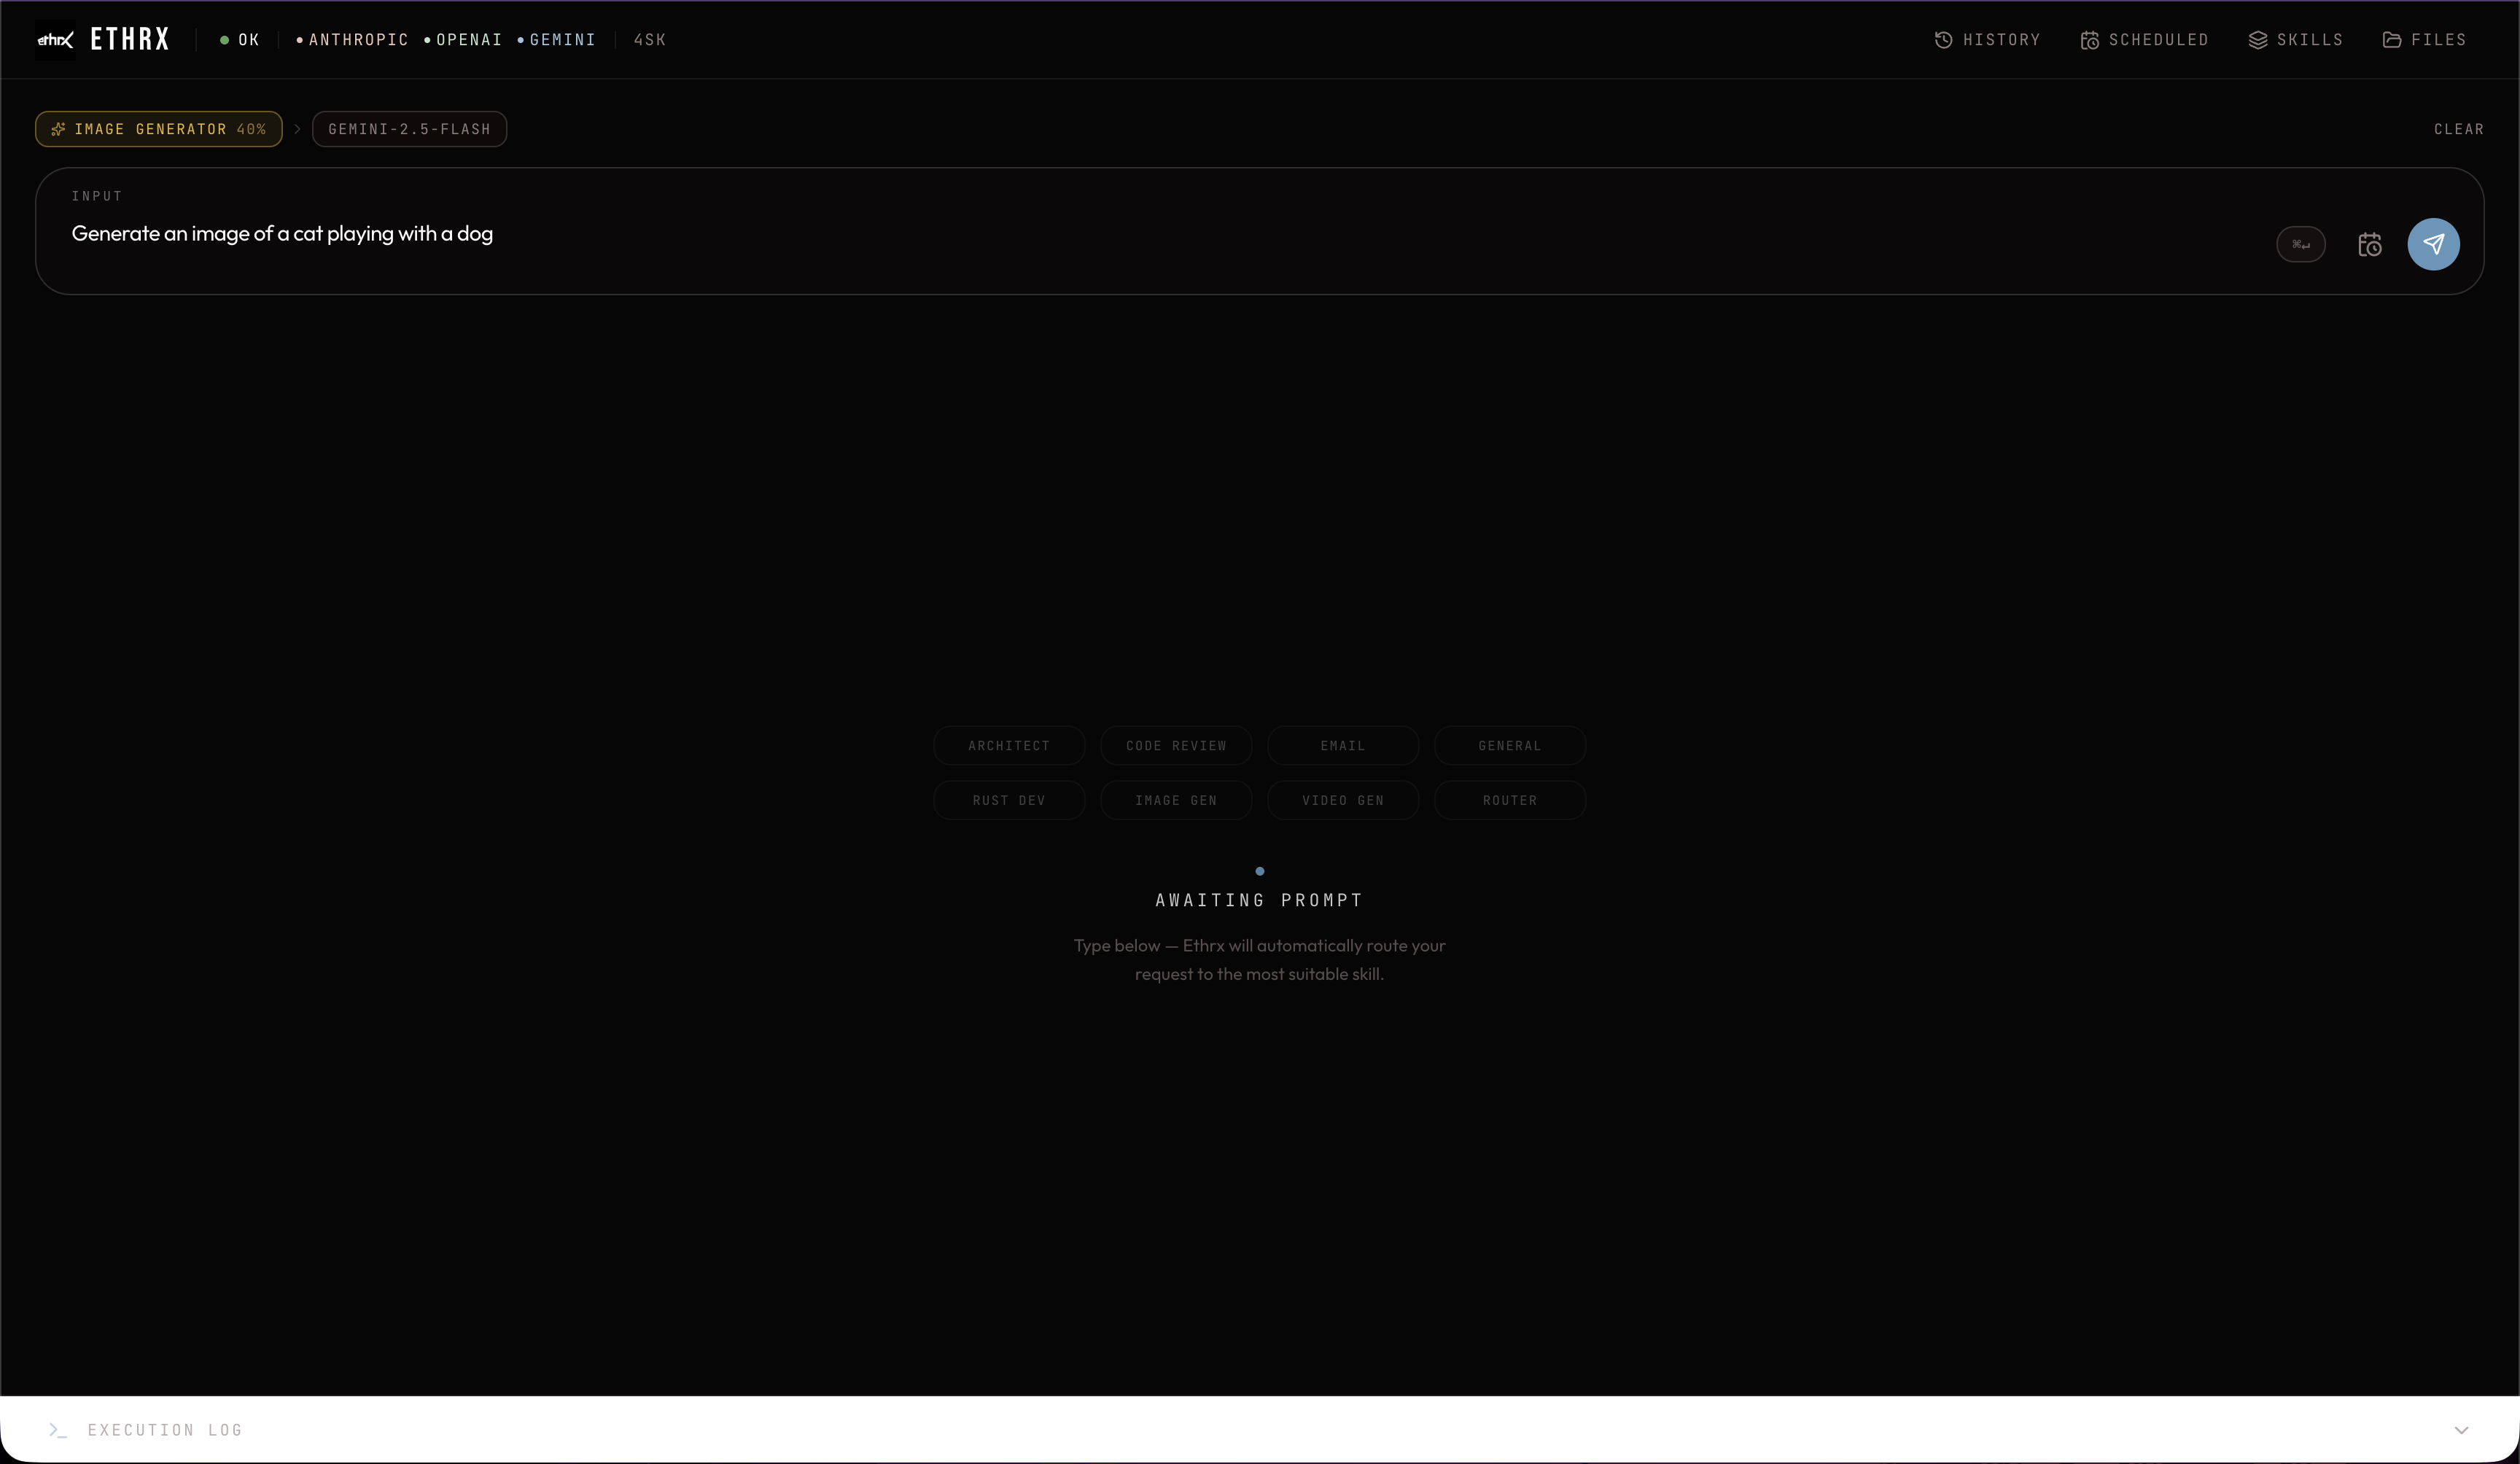
Task: Select the Code Review skill chip
Action: tap(1176, 746)
